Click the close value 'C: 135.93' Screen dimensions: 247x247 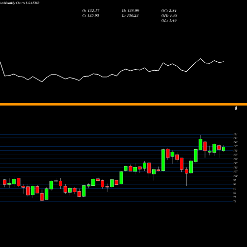pos(90,16)
